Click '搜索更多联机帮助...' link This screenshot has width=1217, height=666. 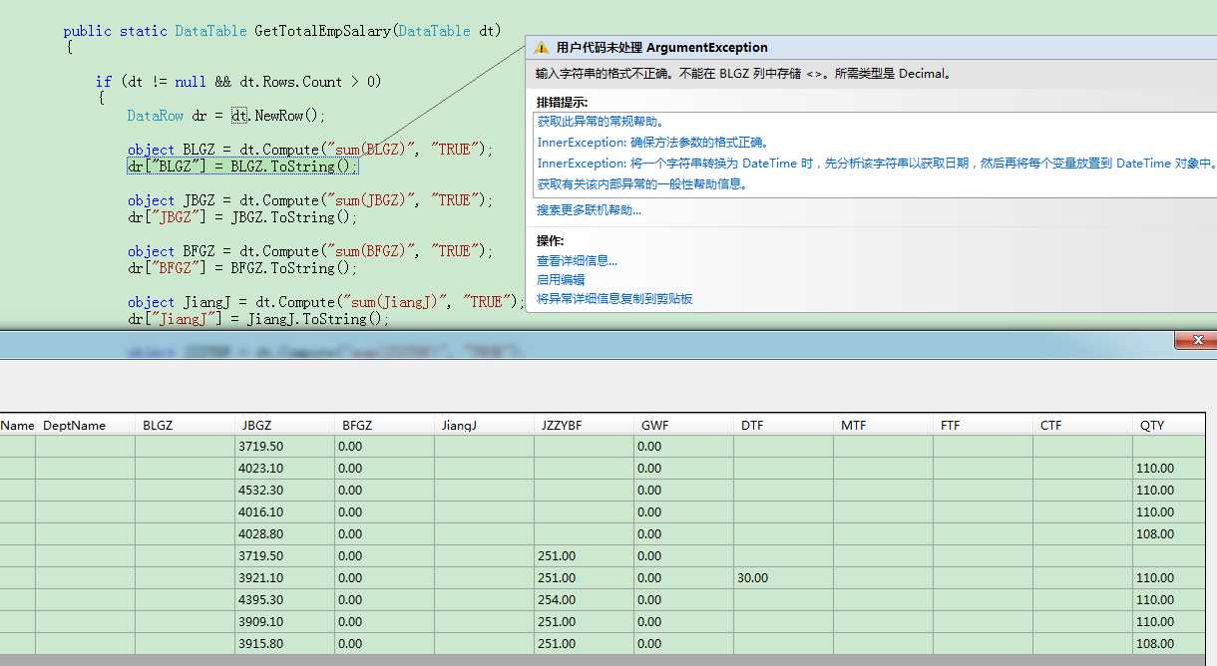point(589,210)
